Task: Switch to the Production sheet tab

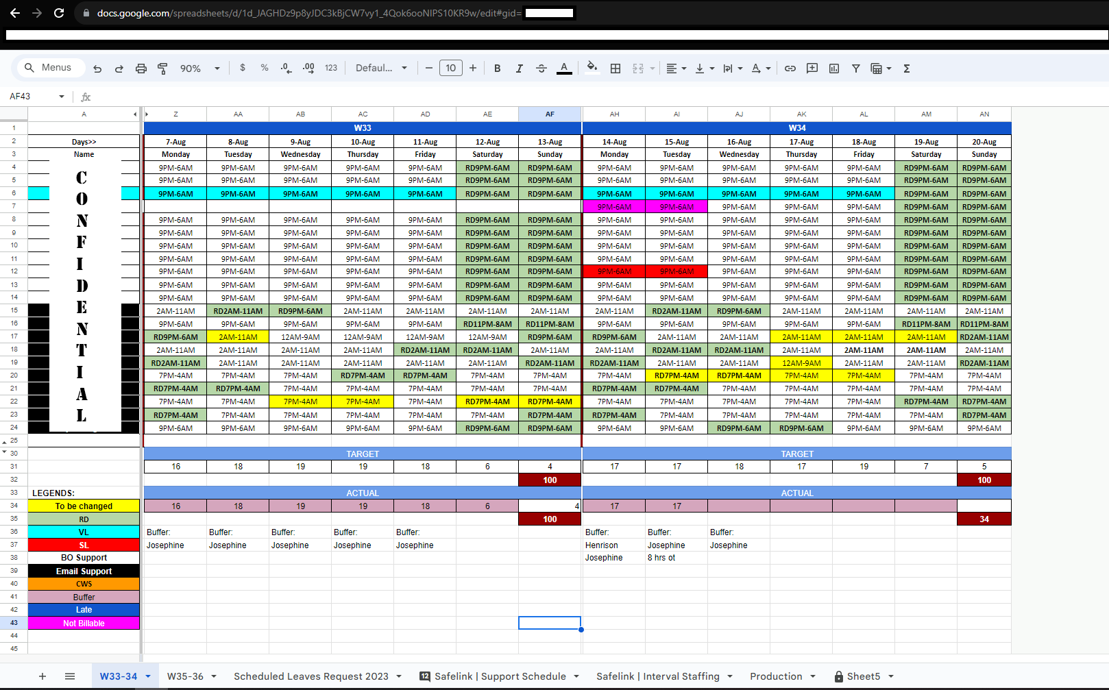Action: [776, 676]
